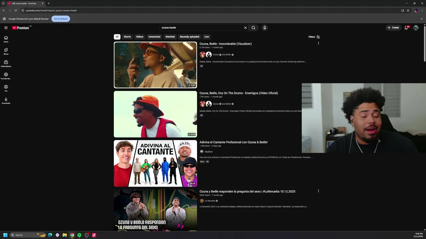Open the YouTube hamburger guide menu
The image size is (426, 239).
[6, 28]
